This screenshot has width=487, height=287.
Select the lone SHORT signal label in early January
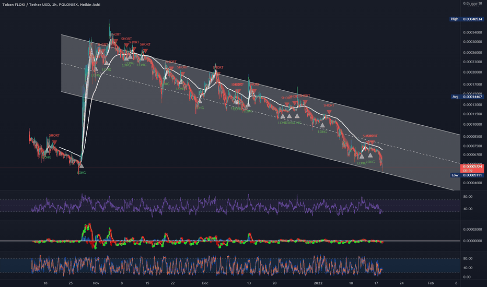tap(329, 105)
